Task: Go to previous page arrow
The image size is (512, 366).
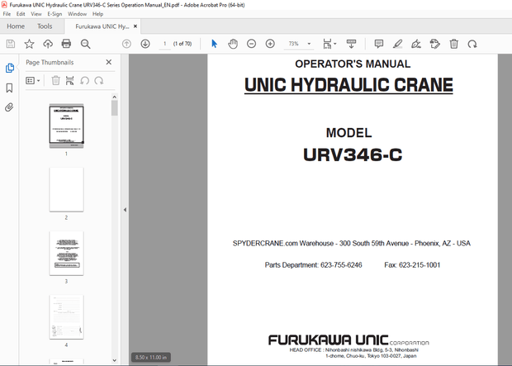Action: [x=126, y=44]
